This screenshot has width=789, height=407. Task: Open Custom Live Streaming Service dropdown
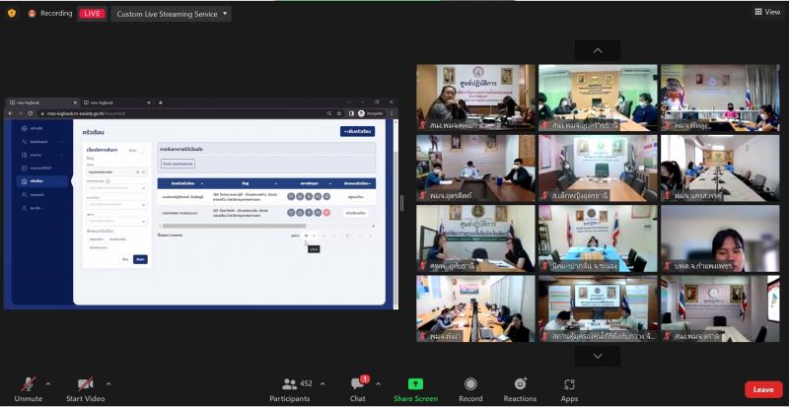[x=171, y=14]
